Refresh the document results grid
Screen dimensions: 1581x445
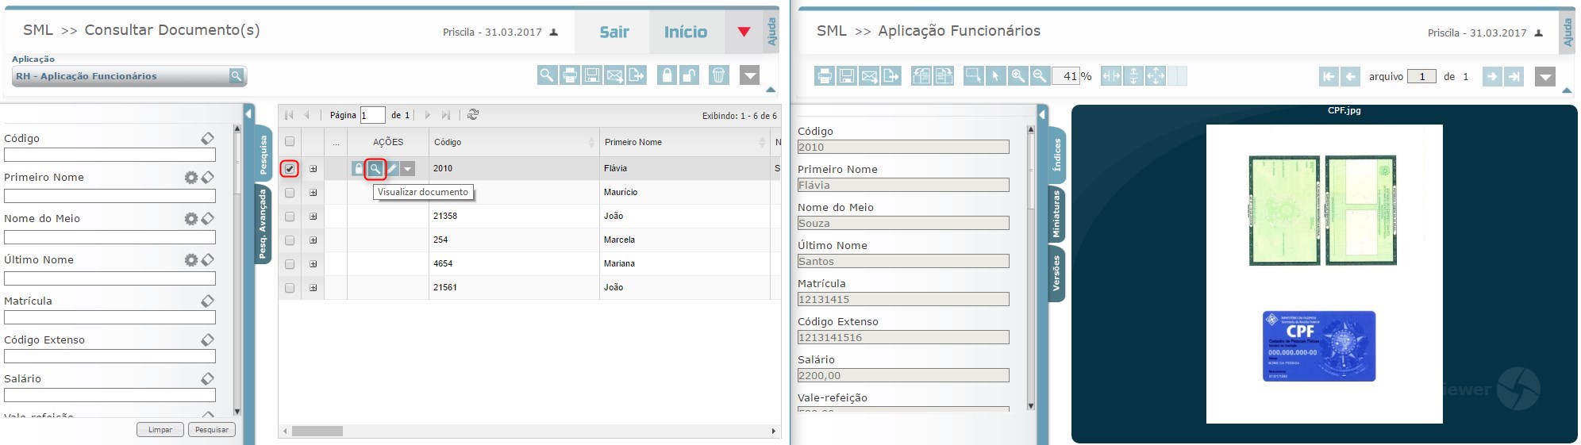click(x=473, y=115)
